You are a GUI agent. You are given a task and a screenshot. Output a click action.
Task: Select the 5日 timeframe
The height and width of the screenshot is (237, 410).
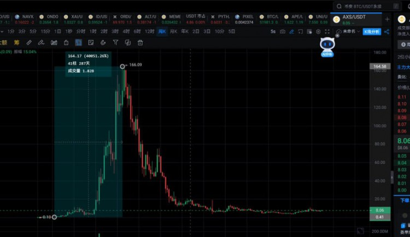(x=232, y=31)
